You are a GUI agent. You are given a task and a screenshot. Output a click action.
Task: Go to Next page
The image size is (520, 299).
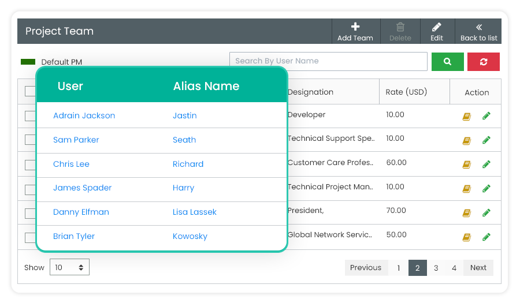coord(478,267)
